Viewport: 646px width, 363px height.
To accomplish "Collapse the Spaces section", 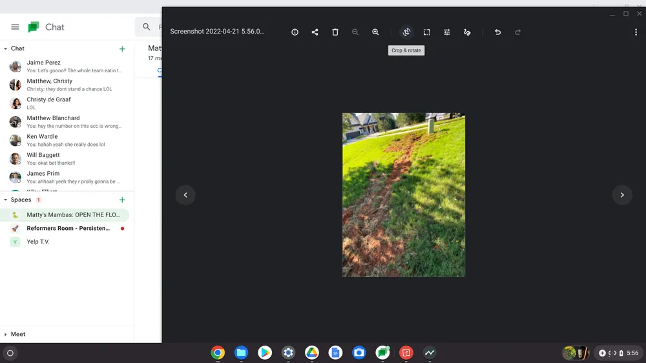I will click(x=6, y=200).
